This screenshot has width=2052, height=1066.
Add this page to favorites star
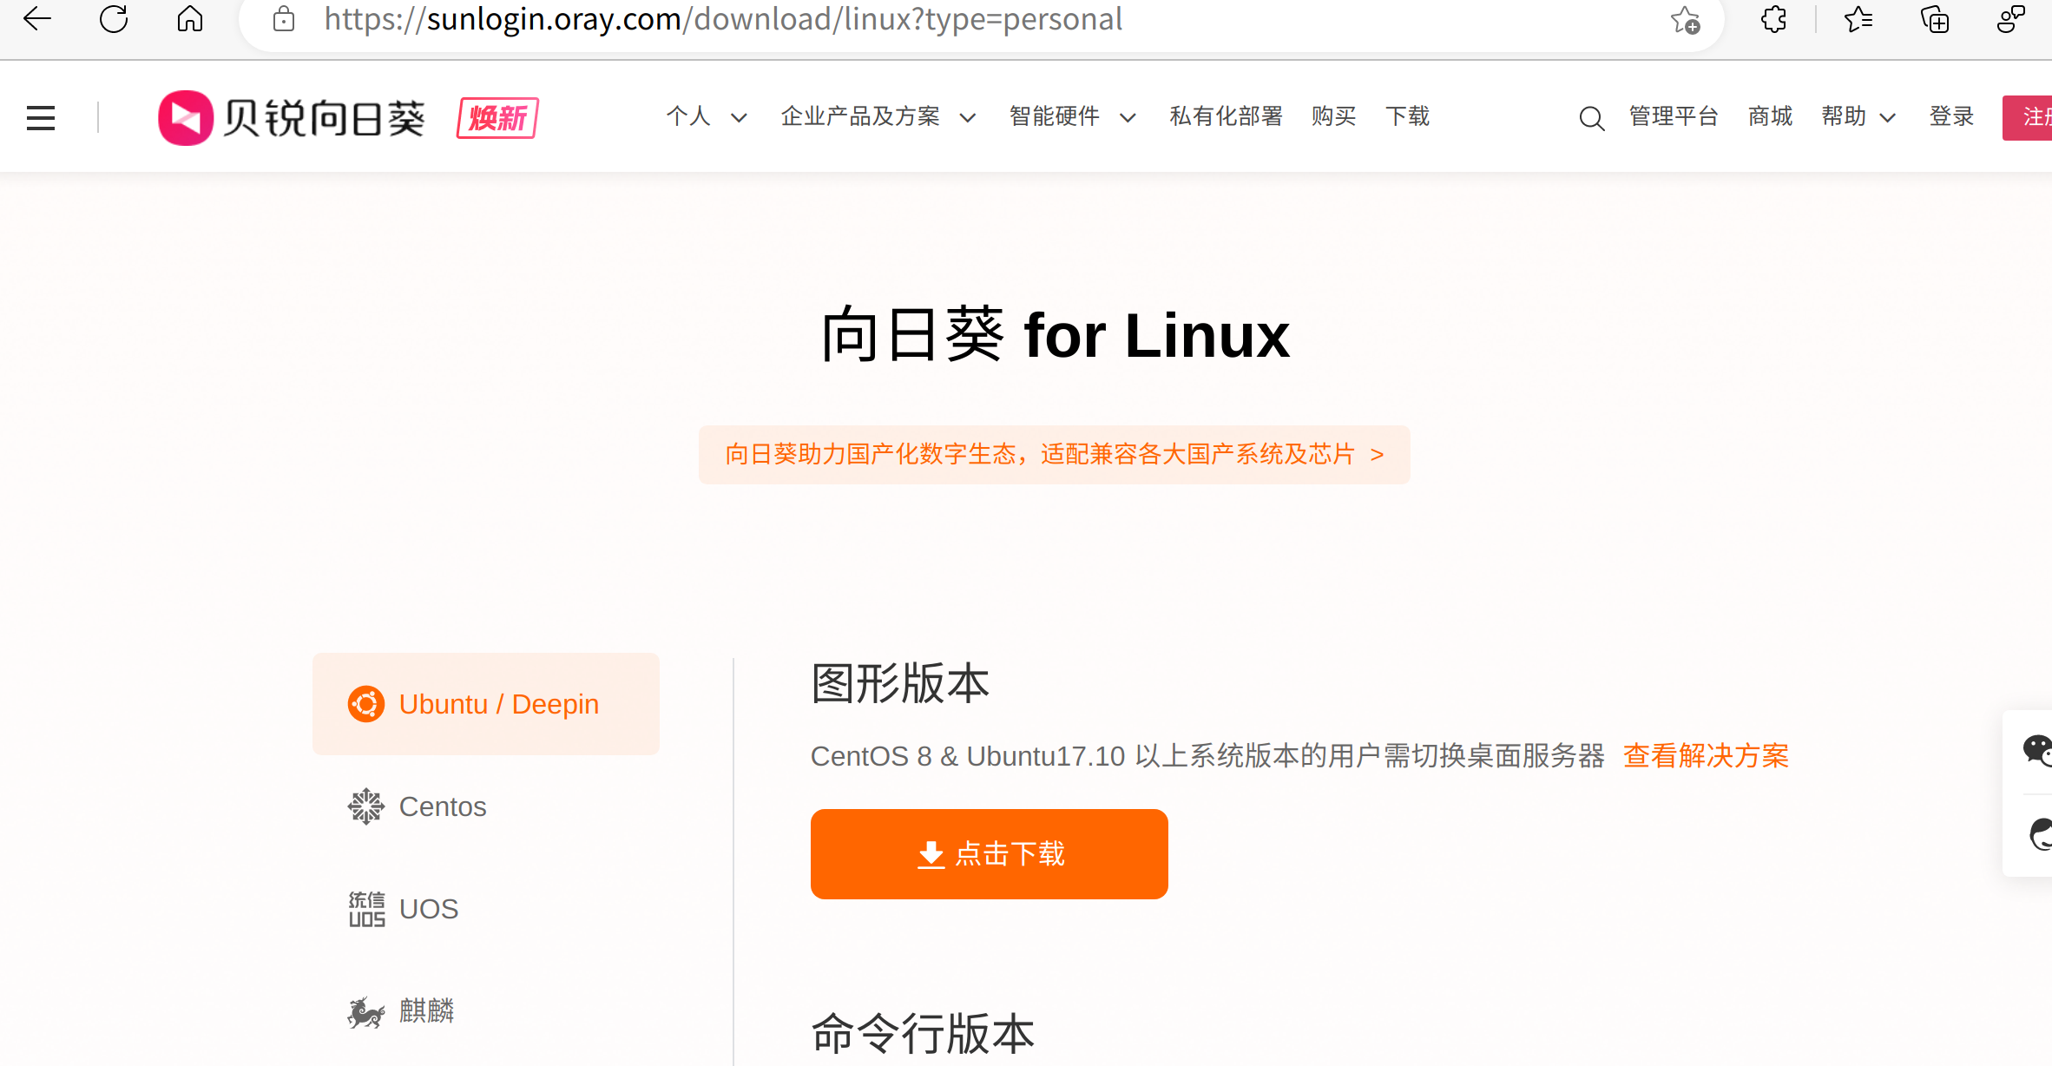[x=1685, y=19]
